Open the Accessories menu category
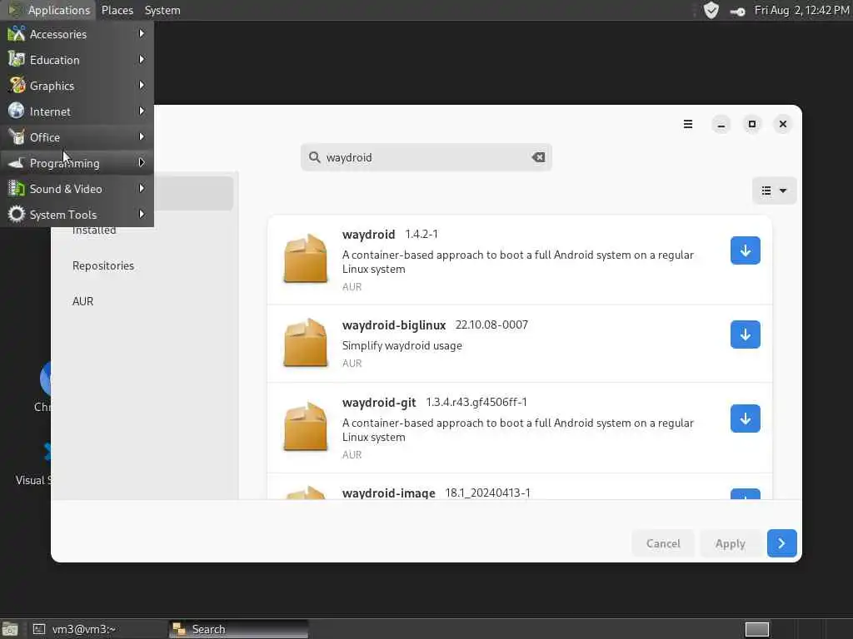 [77, 33]
